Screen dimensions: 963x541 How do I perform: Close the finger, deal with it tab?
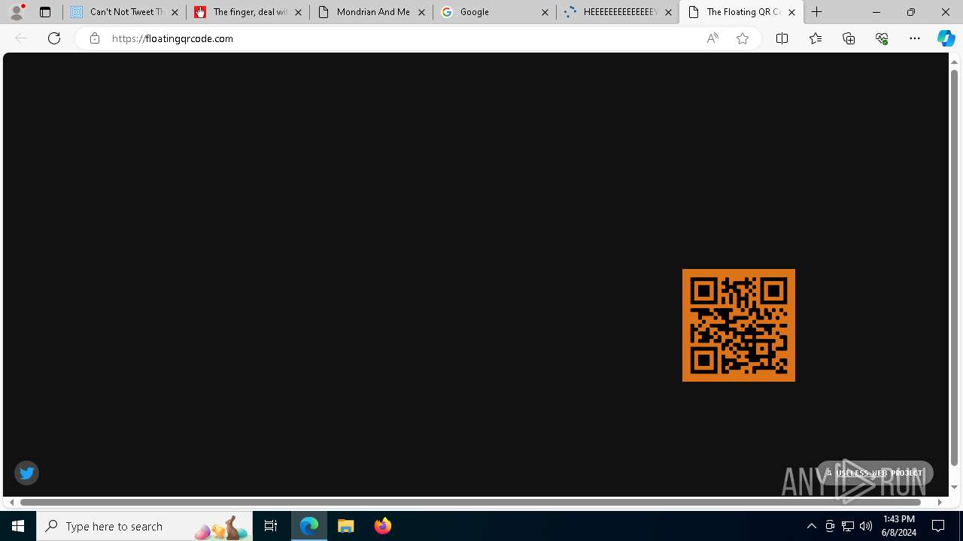click(x=298, y=12)
